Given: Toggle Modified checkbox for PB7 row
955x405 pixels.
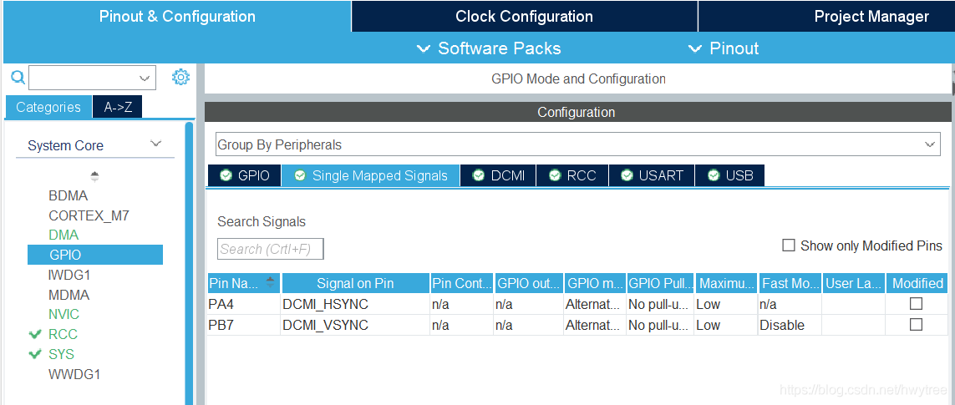Looking at the screenshot, I should (x=916, y=325).
